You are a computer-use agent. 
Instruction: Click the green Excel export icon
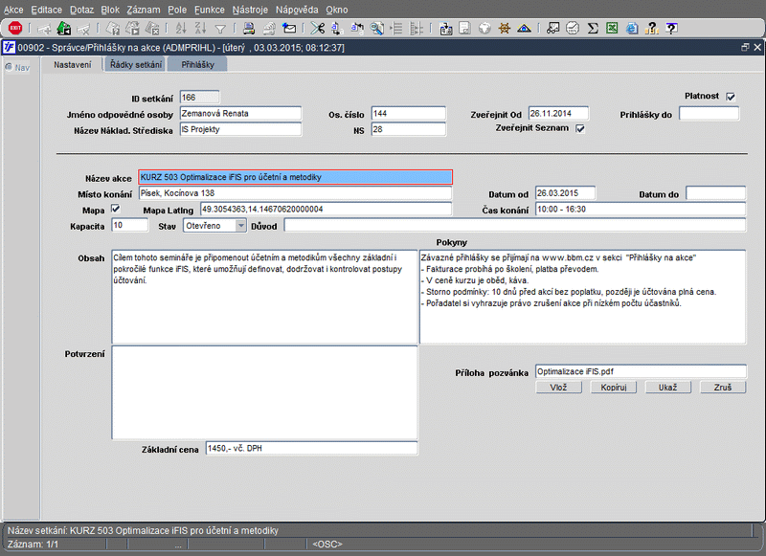[612, 29]
